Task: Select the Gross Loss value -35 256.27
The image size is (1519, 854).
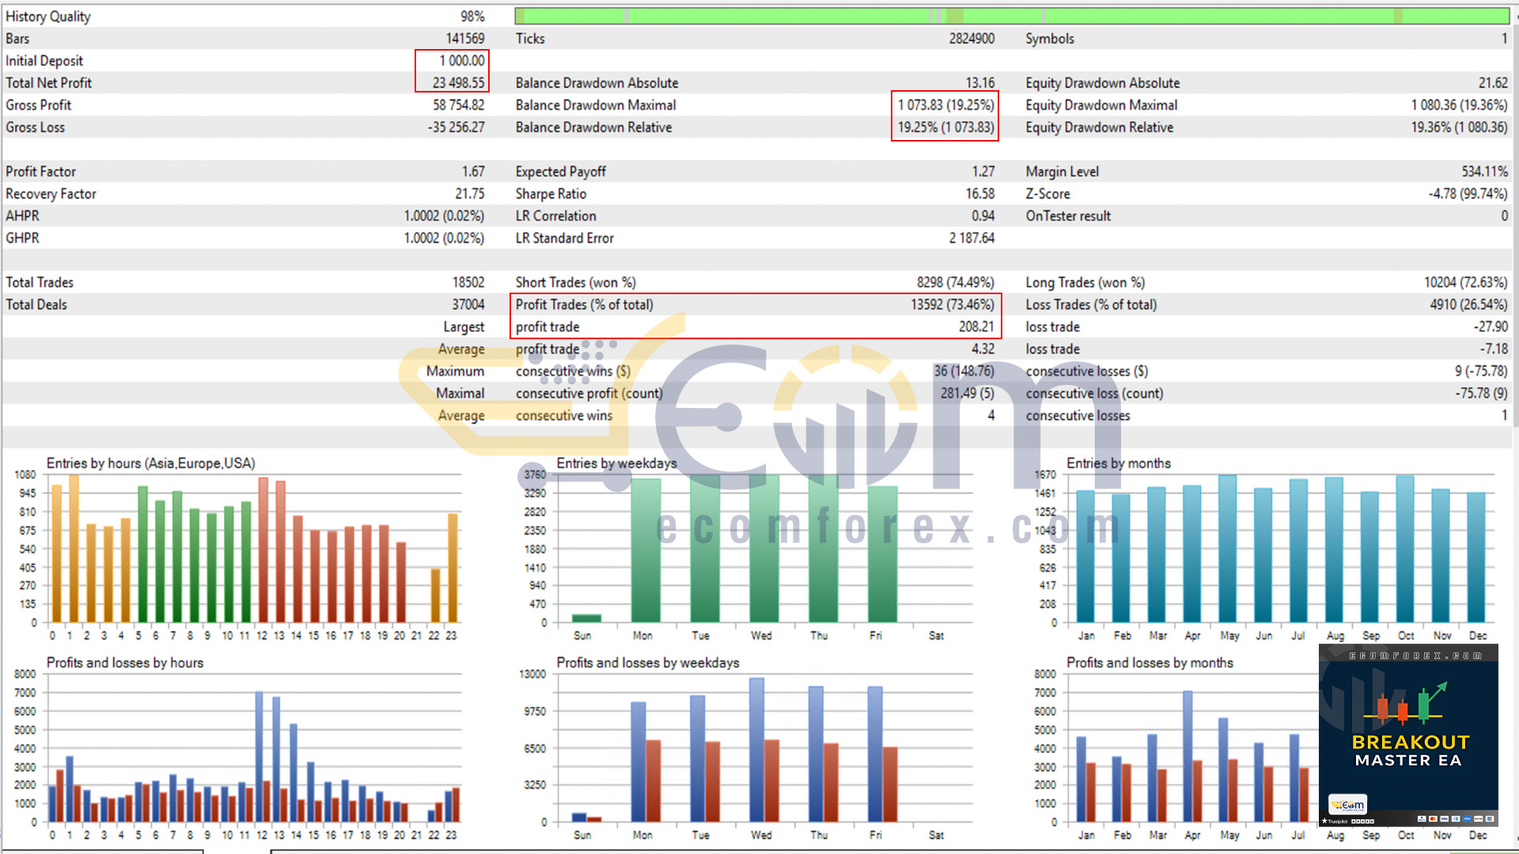Action: [456, 127]
